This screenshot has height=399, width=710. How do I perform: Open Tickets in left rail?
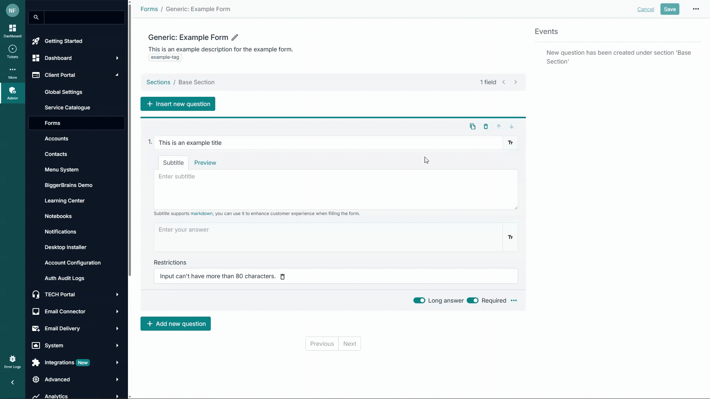point(12,52)
